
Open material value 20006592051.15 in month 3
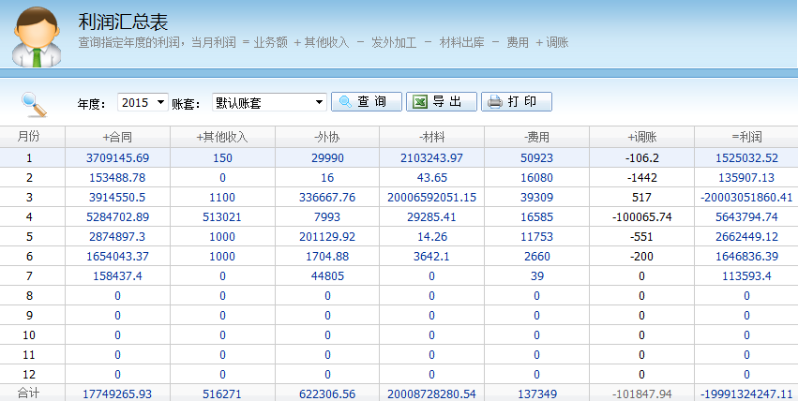(431, 198)
